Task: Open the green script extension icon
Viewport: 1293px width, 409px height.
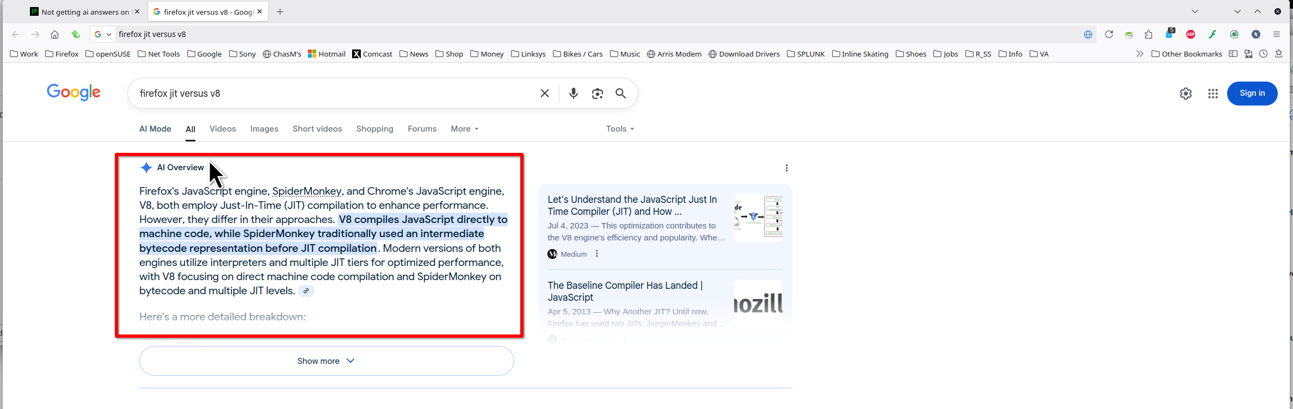Action: click(1212, 34)
